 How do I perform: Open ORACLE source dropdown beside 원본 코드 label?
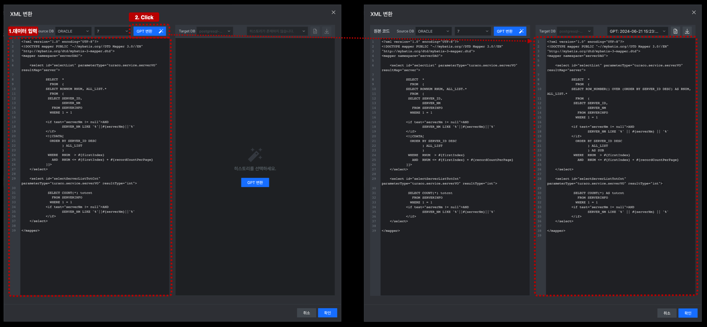pyautogui.click(x=433, y=31)
